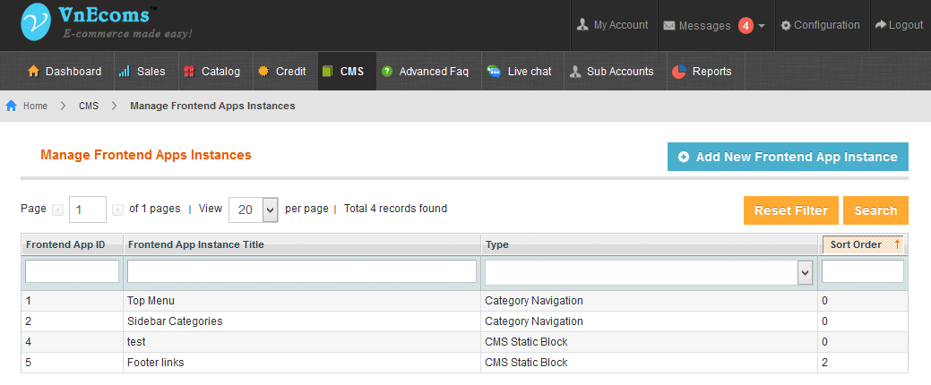Go to next page arrow

118,210
